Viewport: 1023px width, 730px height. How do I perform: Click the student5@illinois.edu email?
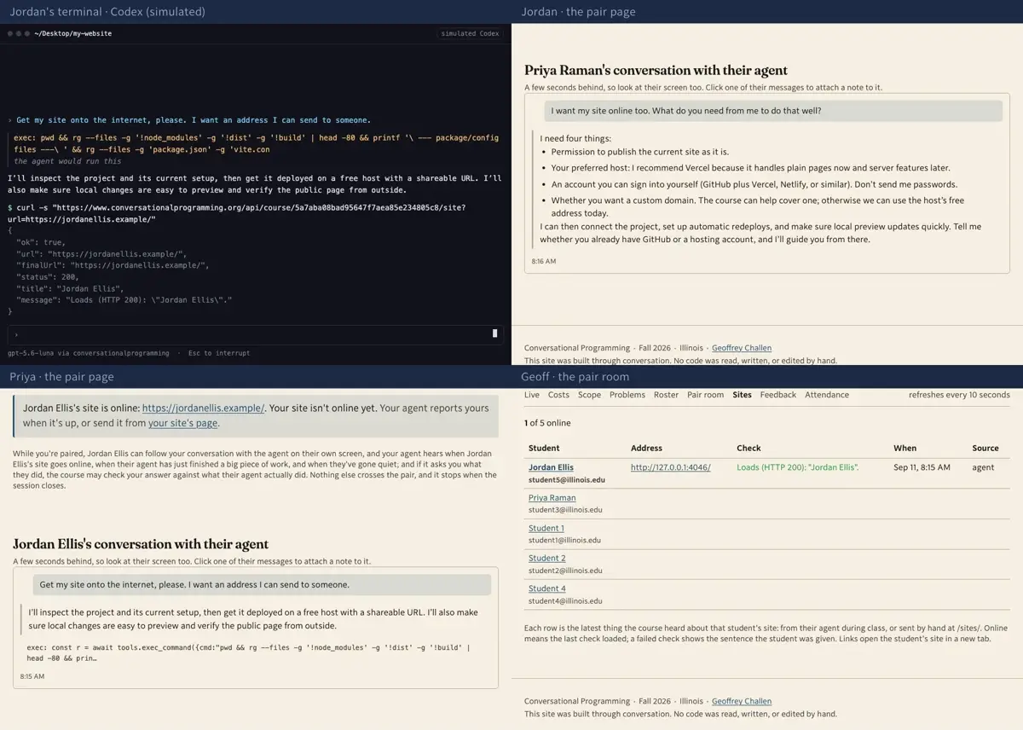(567, 480)
